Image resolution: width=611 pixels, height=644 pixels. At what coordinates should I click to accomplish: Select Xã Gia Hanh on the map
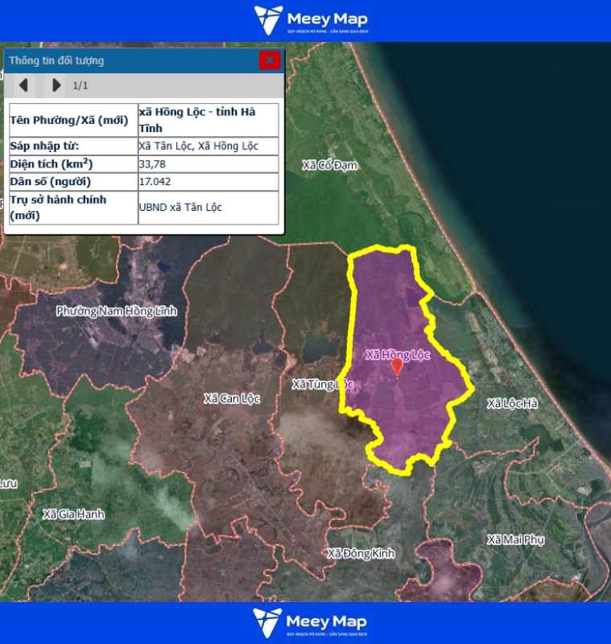[x=73, y=514]
